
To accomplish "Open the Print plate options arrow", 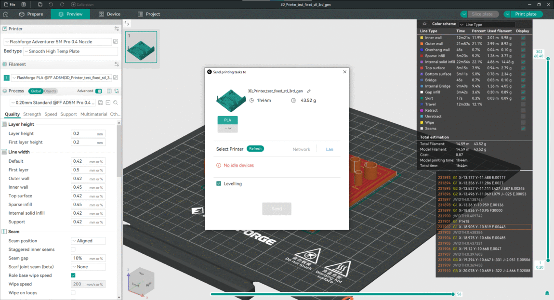I will (507, 14).
